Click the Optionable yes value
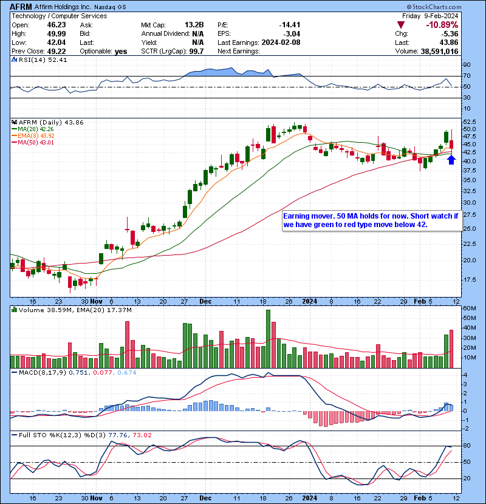 pyautogui.click(x=121, y=52)
